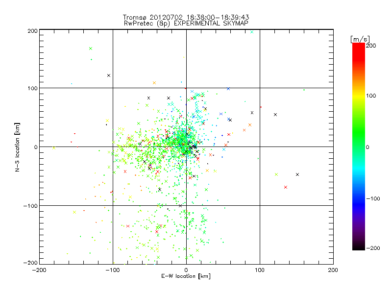Select the green dot at the far right near 100 km north
This screenshot has width=392, height=294.
304,90
